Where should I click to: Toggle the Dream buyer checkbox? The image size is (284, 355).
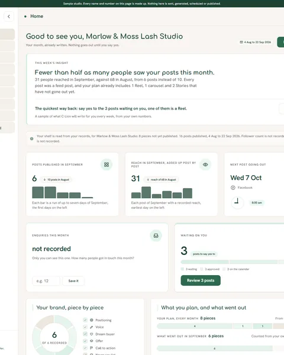tap(85, 334)
